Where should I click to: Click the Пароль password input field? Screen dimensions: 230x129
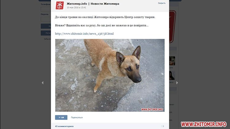coord(46,19)
